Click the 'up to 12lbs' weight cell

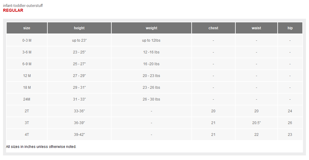coord(151,40)
